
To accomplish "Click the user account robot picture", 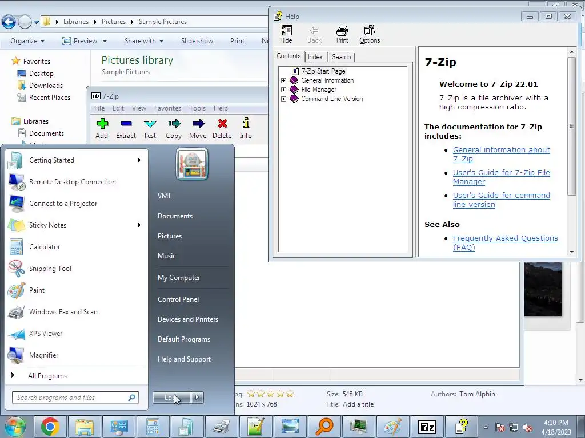I will pyautogui.click(x=192, y=164).
